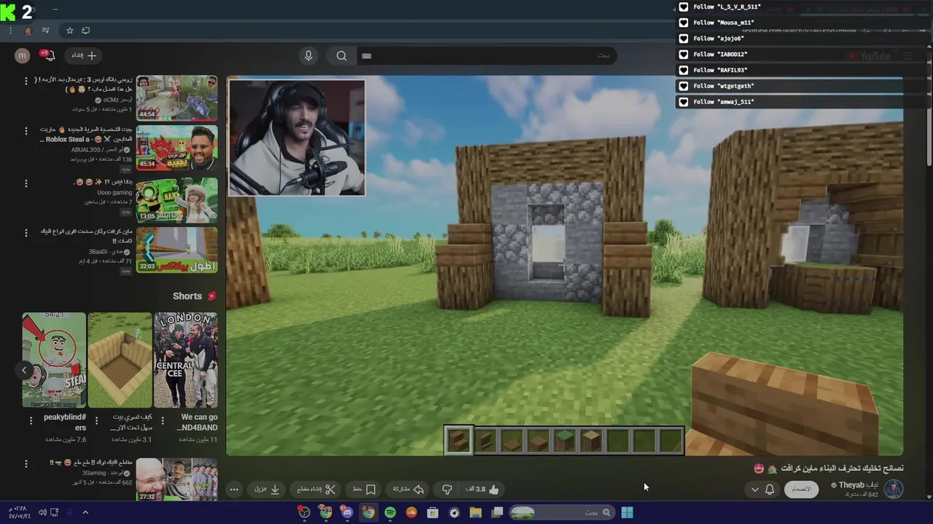Open options for We can go ND4BAND Short
933x524 pixels.
[x=163, y=421]
